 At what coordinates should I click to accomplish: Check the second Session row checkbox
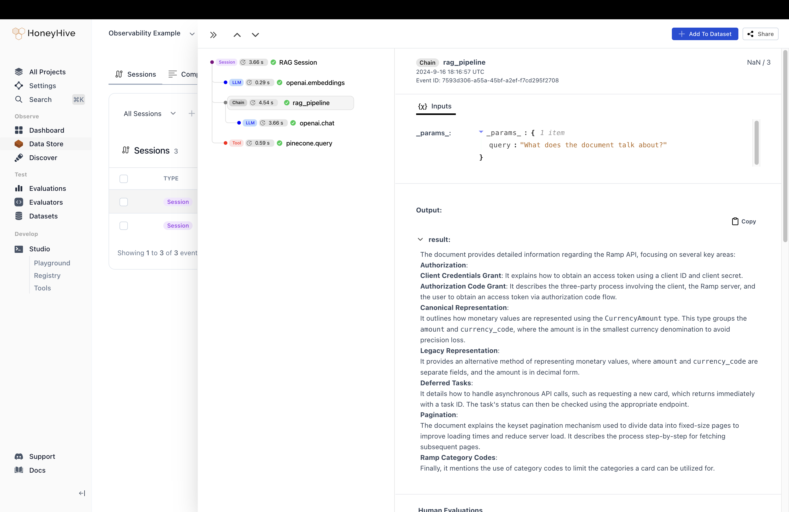(124, 225)
